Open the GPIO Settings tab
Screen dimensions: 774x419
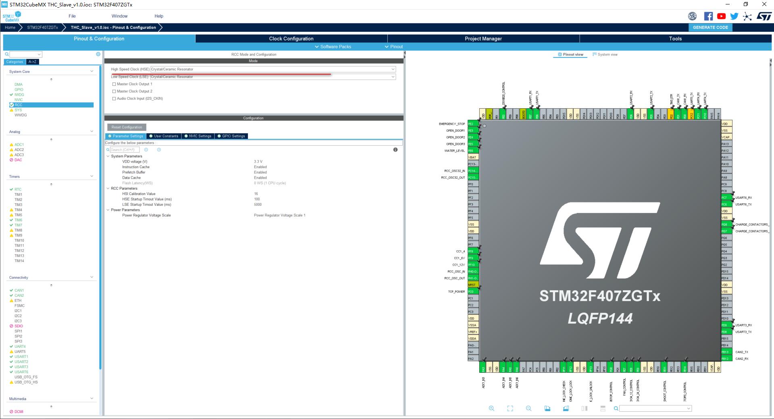231,136
